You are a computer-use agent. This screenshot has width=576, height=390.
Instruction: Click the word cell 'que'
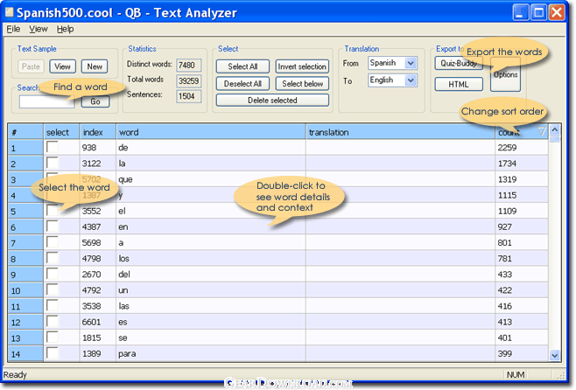pyautogui.click(x=210, y=179)
